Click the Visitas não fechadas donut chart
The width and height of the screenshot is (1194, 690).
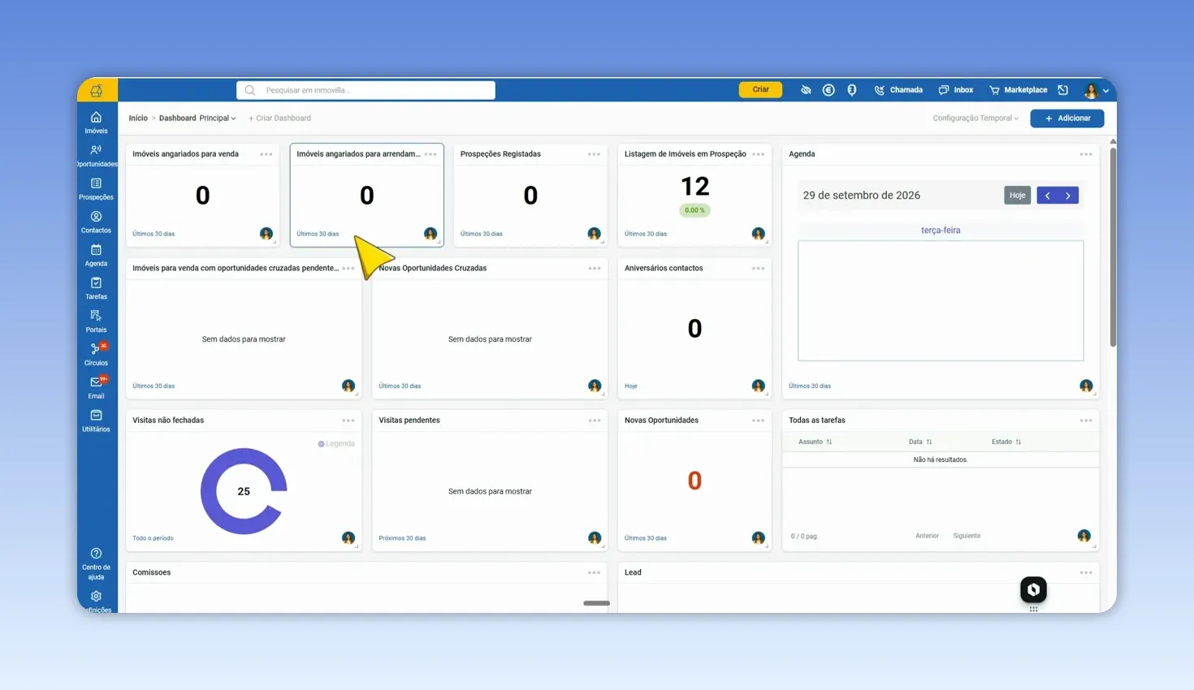(244, 491)
